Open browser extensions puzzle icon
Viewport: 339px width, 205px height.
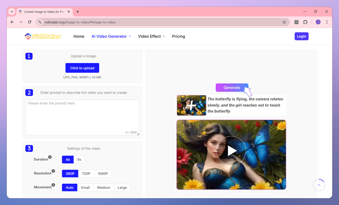click(x=305, y=22)
